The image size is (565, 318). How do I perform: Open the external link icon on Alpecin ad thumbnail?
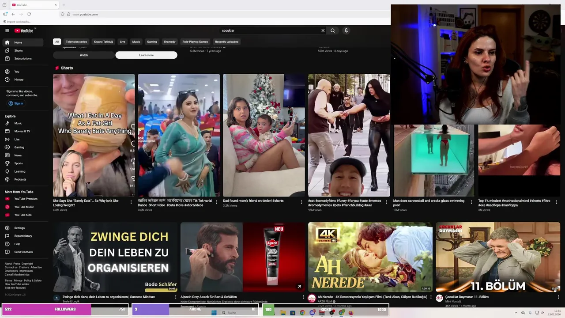[x=299, y=287]
